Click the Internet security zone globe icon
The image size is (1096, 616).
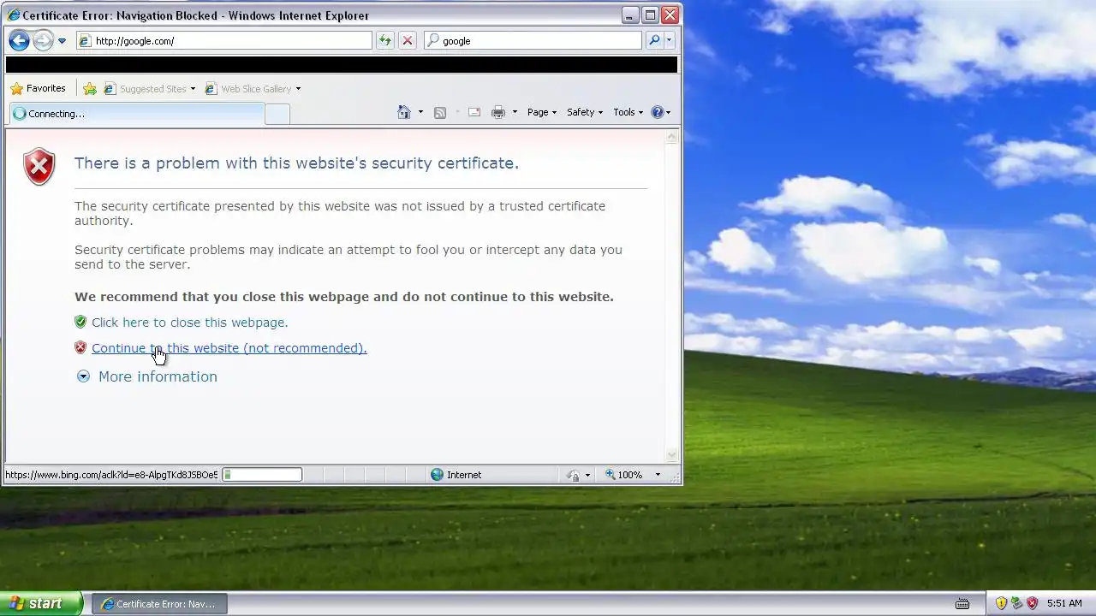[437, 475]
